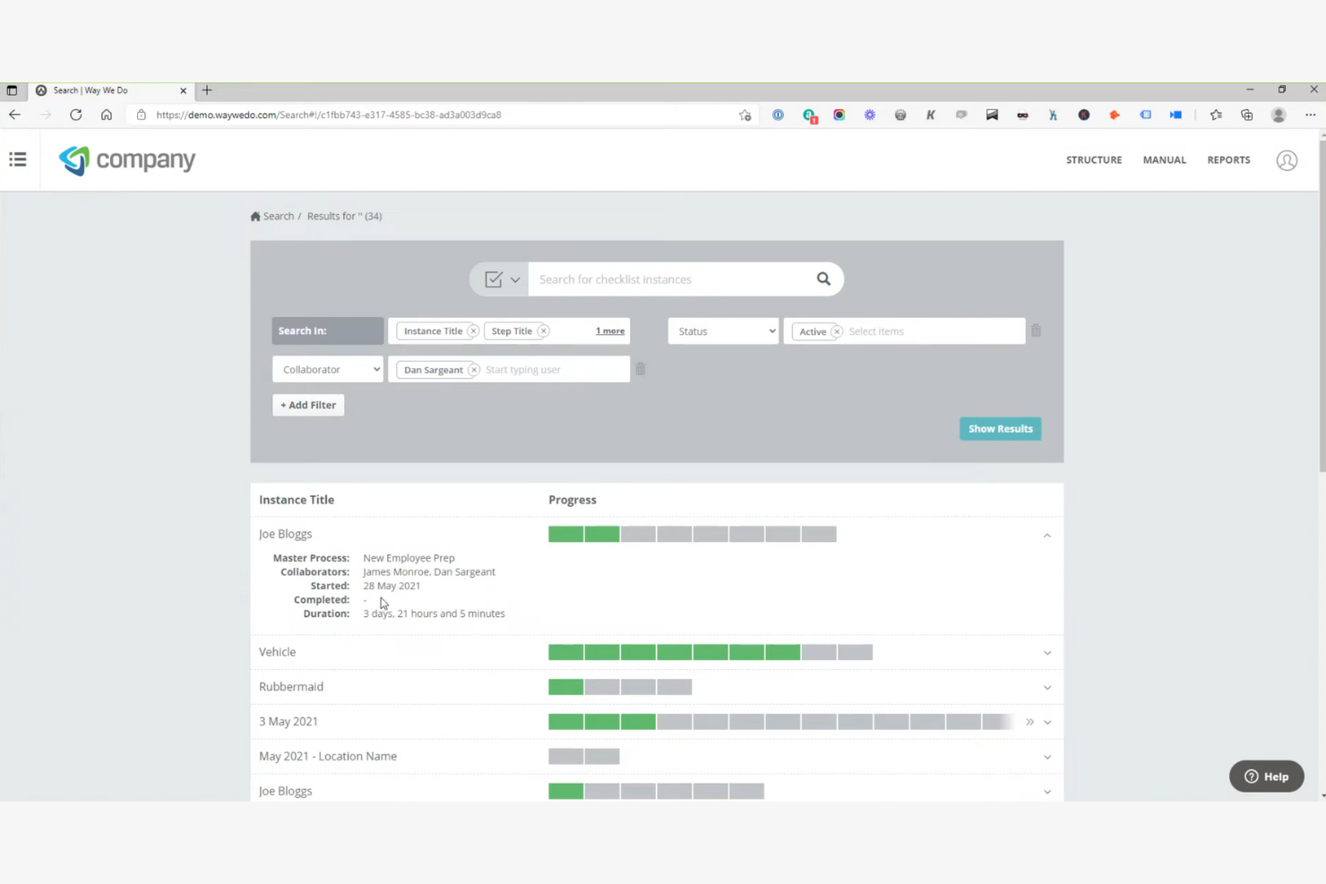1326x884 pixels.
Task: Click the home breadcrumb icon before Search
Action: 255,216
